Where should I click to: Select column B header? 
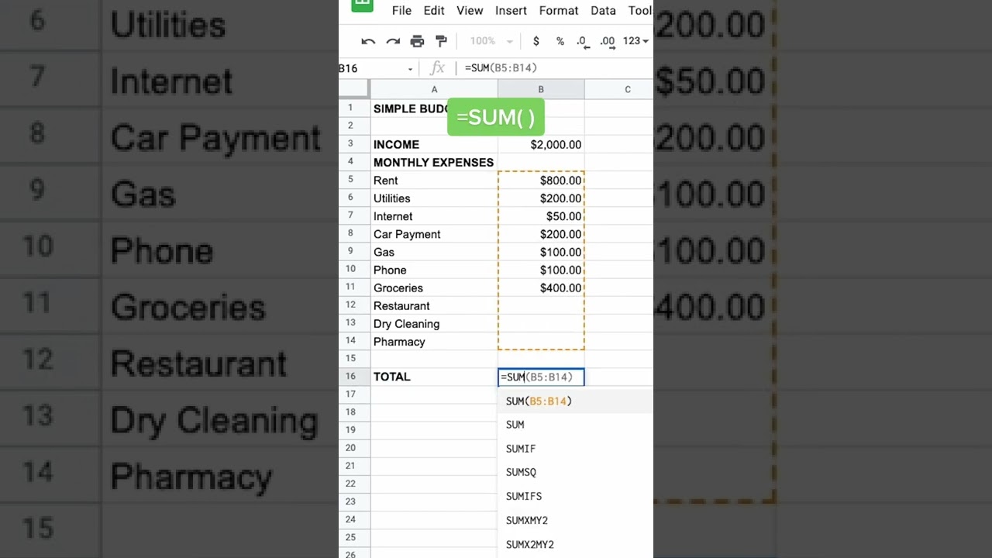click(x=541, y=89)
